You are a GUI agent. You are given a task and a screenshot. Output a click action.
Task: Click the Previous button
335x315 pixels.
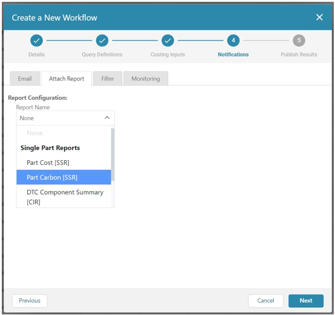tap(30, 300)
